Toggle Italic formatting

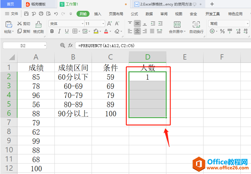pyautogui.click(x=60, y=31)
